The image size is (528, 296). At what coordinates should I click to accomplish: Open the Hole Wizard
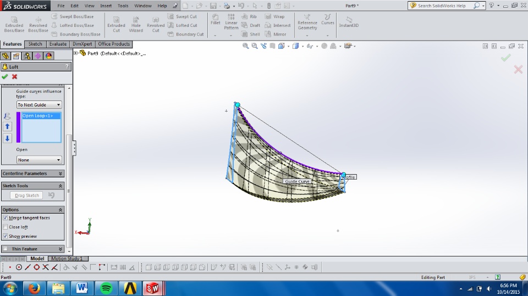136,25
